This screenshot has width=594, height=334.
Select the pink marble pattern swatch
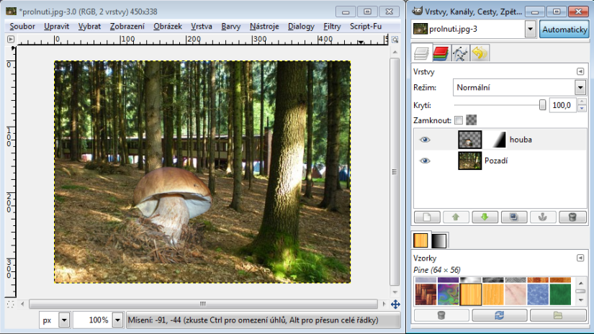click(516, 294)
